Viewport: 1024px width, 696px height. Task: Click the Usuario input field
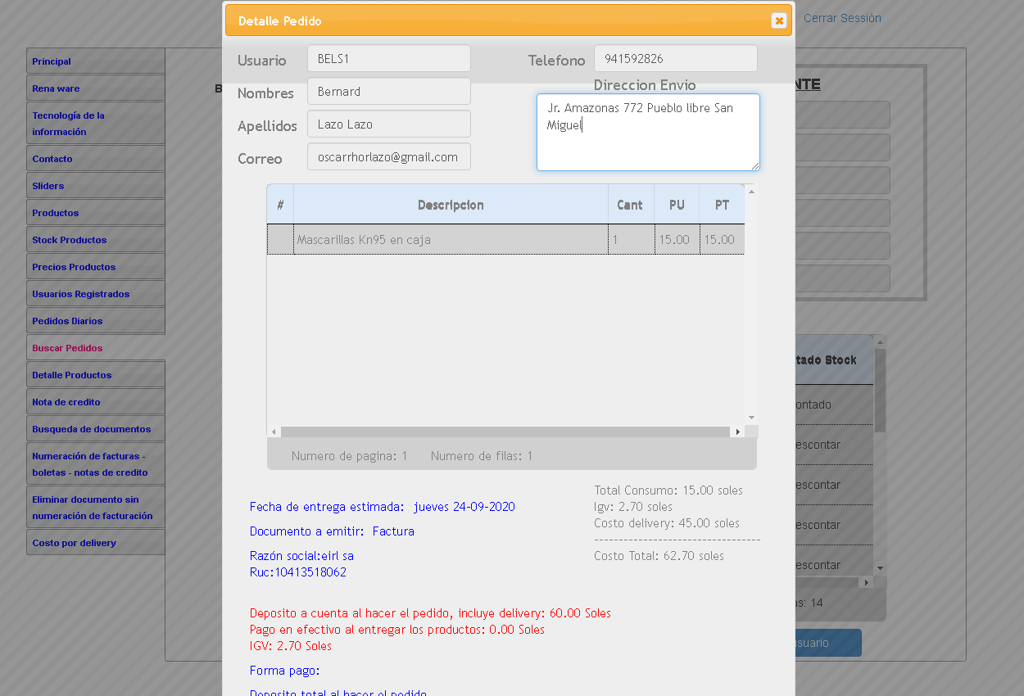[388, 59]
